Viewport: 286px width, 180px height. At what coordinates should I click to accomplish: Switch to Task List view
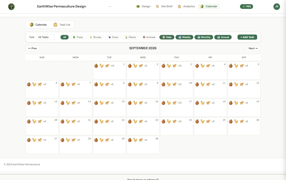pyautogui.click(x=62, y=24)
